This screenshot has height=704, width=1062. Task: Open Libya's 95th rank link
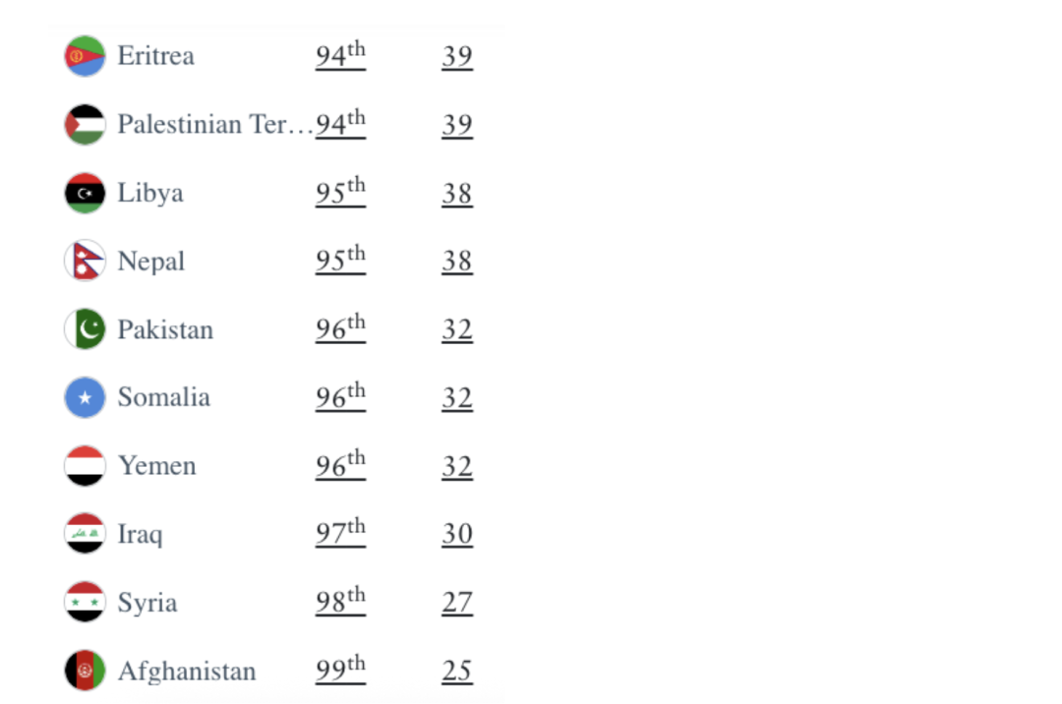coord(340,192)
